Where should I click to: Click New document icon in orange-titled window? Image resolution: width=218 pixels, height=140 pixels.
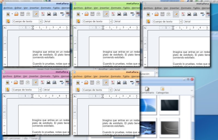click(78, 83)
